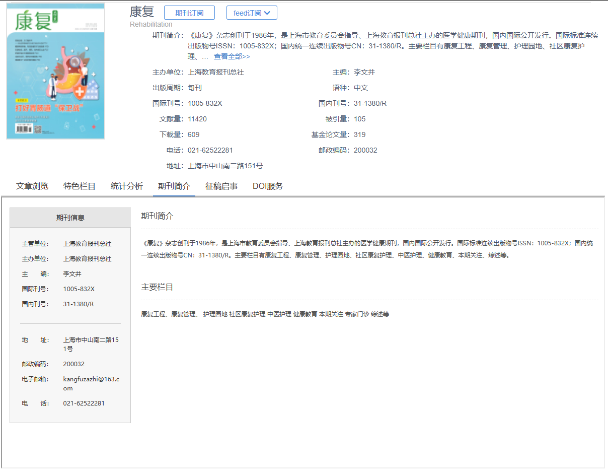Switch to the 文章浏览 tab
The height and width of the screenshot is (475, 608).
31,185
